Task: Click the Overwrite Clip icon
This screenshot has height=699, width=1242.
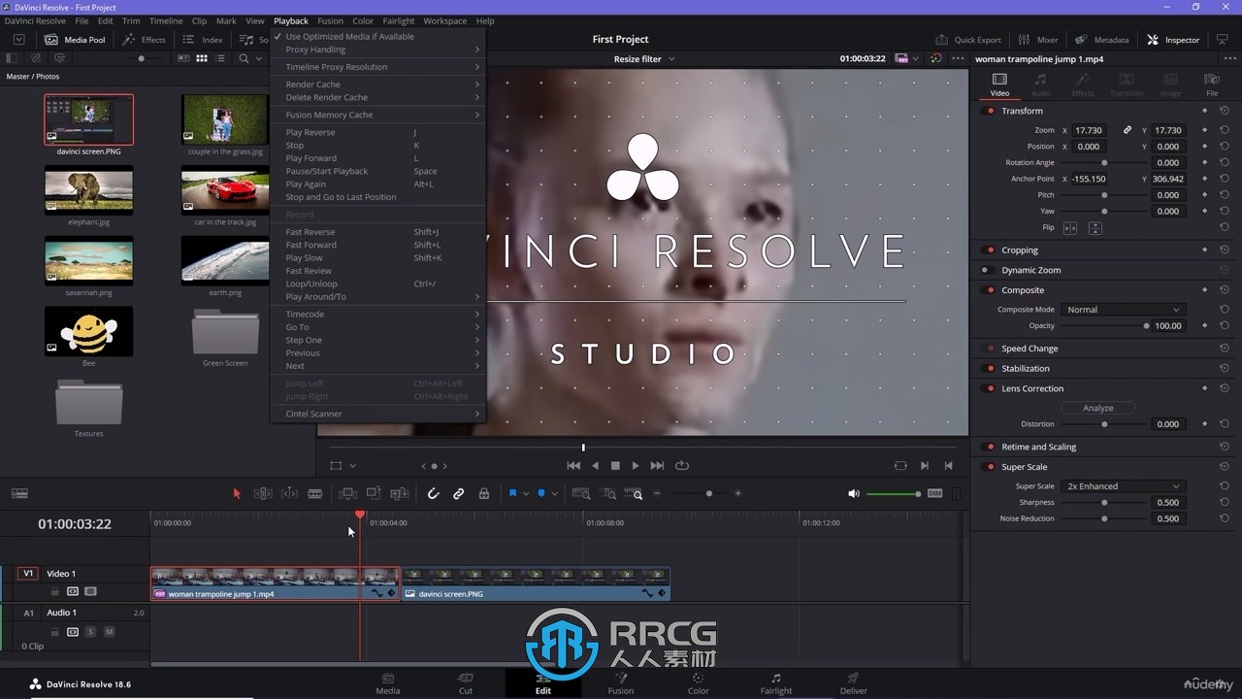Action: point(374,493)
